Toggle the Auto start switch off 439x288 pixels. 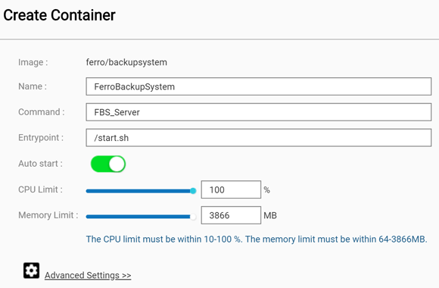point(108,164)
